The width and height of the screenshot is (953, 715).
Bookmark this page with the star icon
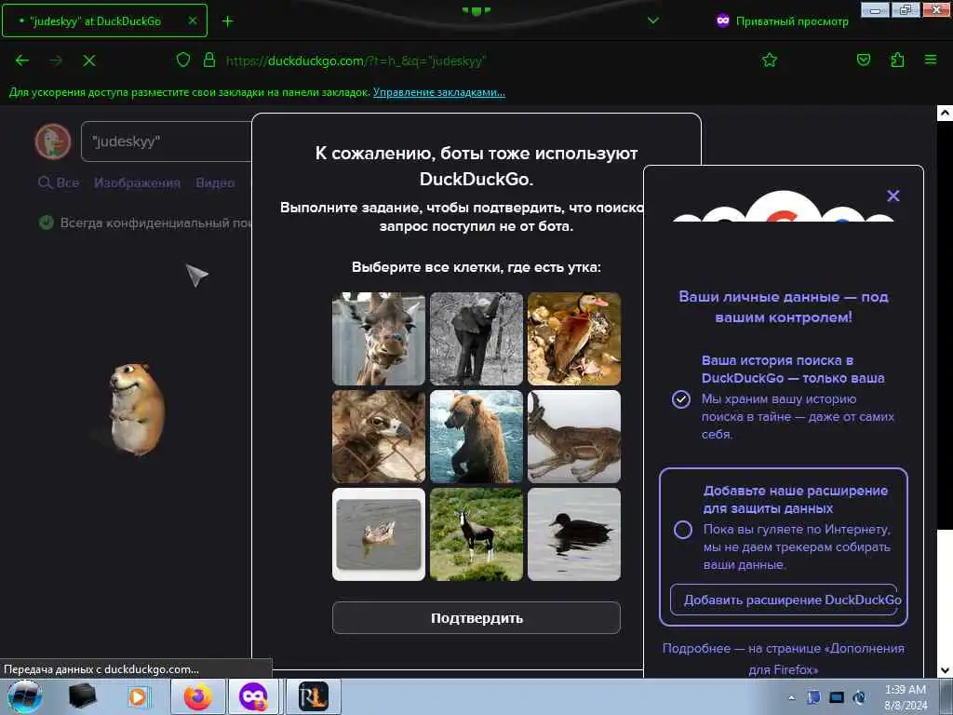(770, 60)
